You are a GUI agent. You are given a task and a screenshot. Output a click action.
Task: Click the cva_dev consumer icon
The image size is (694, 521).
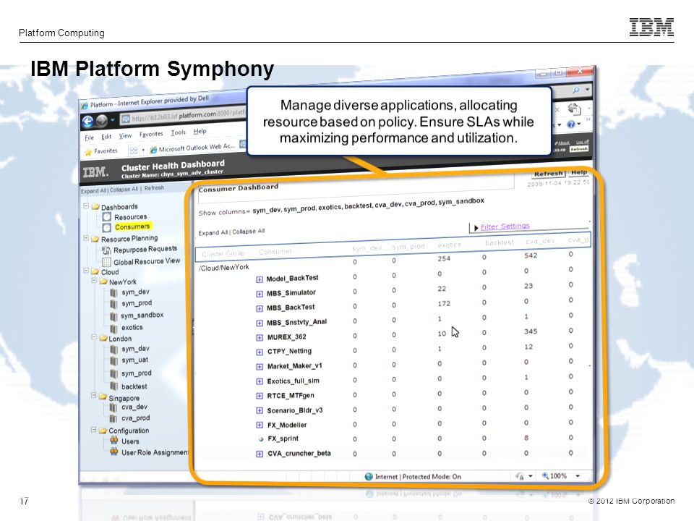tap(113, 407)
